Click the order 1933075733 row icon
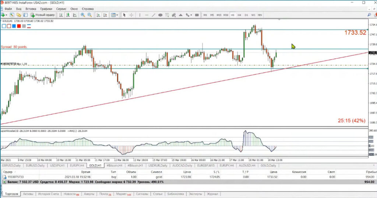This screenshot has width=377, height=198. point(4,177)
